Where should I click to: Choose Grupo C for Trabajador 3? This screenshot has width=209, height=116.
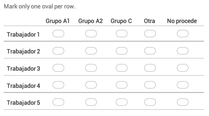(x=122, y=68)
